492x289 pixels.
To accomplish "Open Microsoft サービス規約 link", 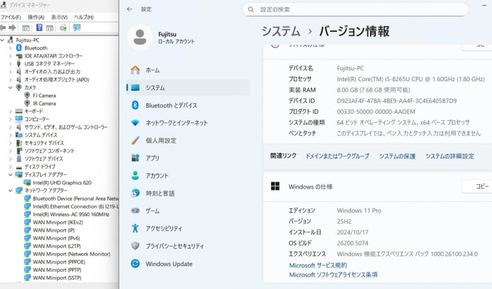I will point(318,265).
